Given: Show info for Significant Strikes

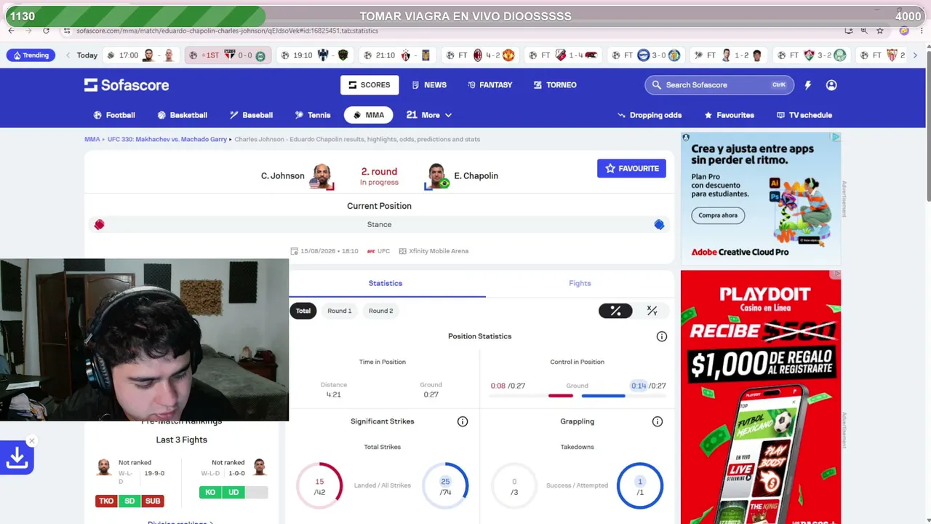Looking at the screenshot, I should (x=463, y=421).
